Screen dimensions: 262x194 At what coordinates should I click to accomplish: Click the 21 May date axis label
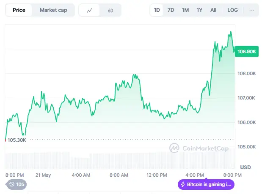pyautogui.click(x=43, y=175)
